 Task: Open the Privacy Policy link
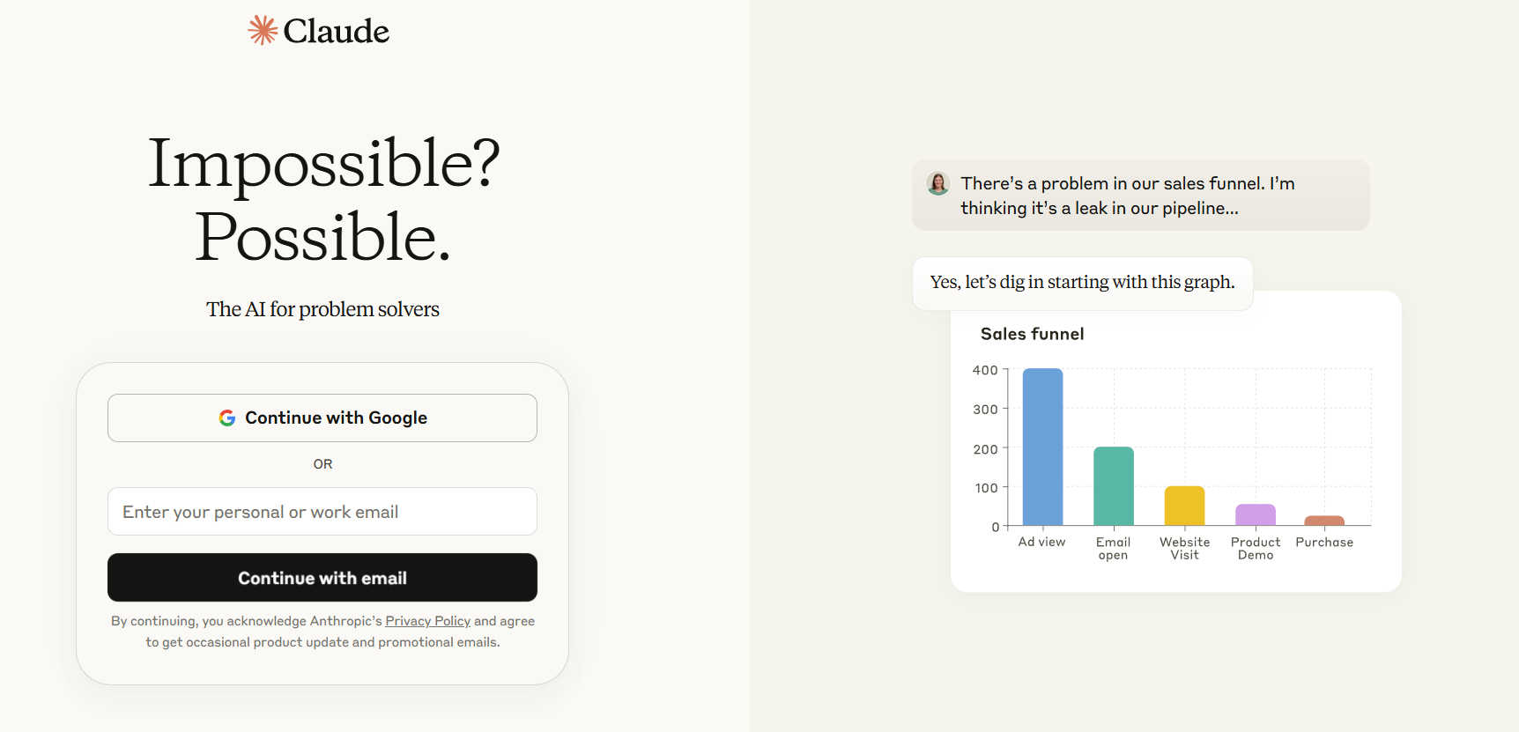427,621
